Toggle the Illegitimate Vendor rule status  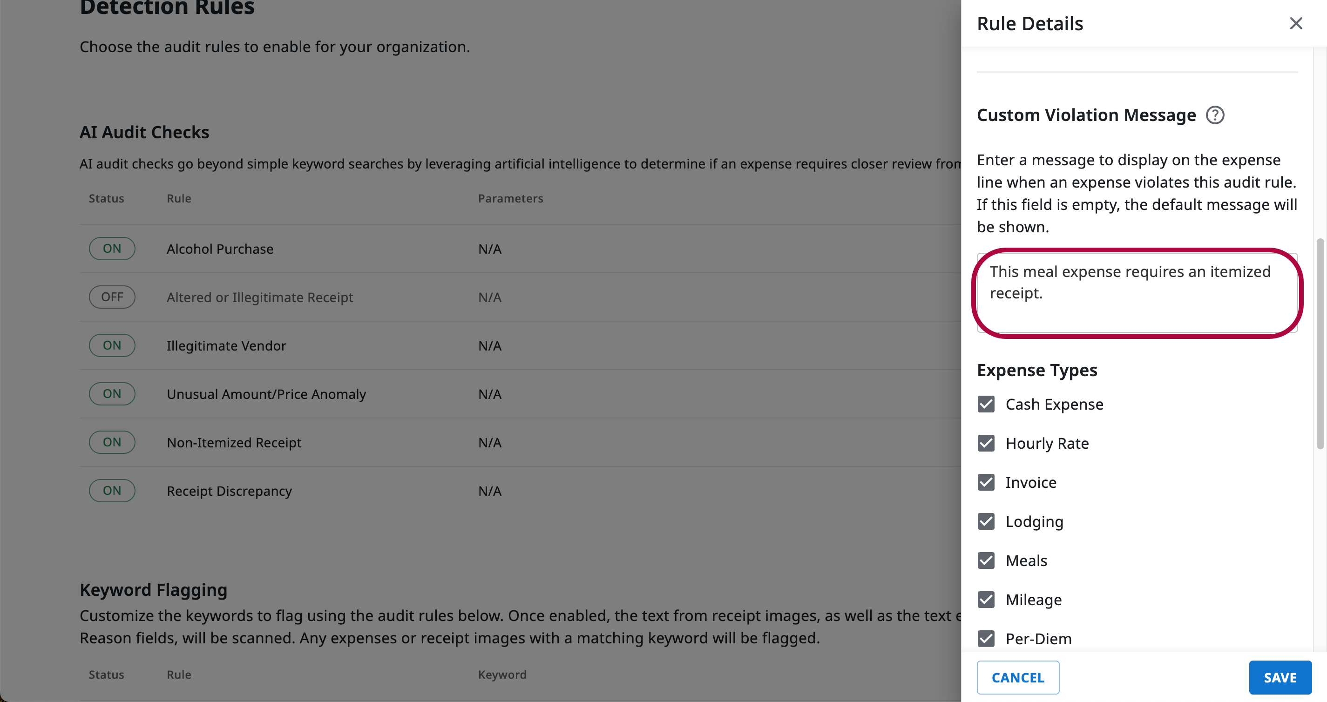[112, 345]
